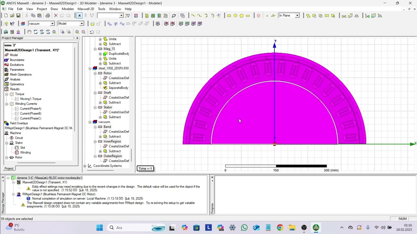Select SeparateBody operation under Rotor
Image resolution: width=417 pixels, height=234 pixels.
[118, 88]
